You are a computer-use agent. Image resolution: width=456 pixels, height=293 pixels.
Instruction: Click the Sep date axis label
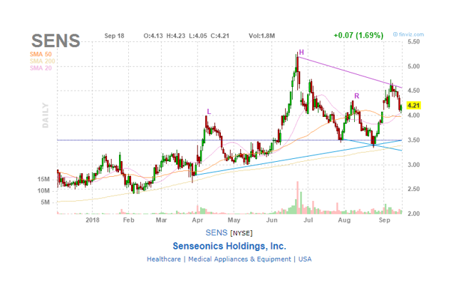tap(385, 220)
